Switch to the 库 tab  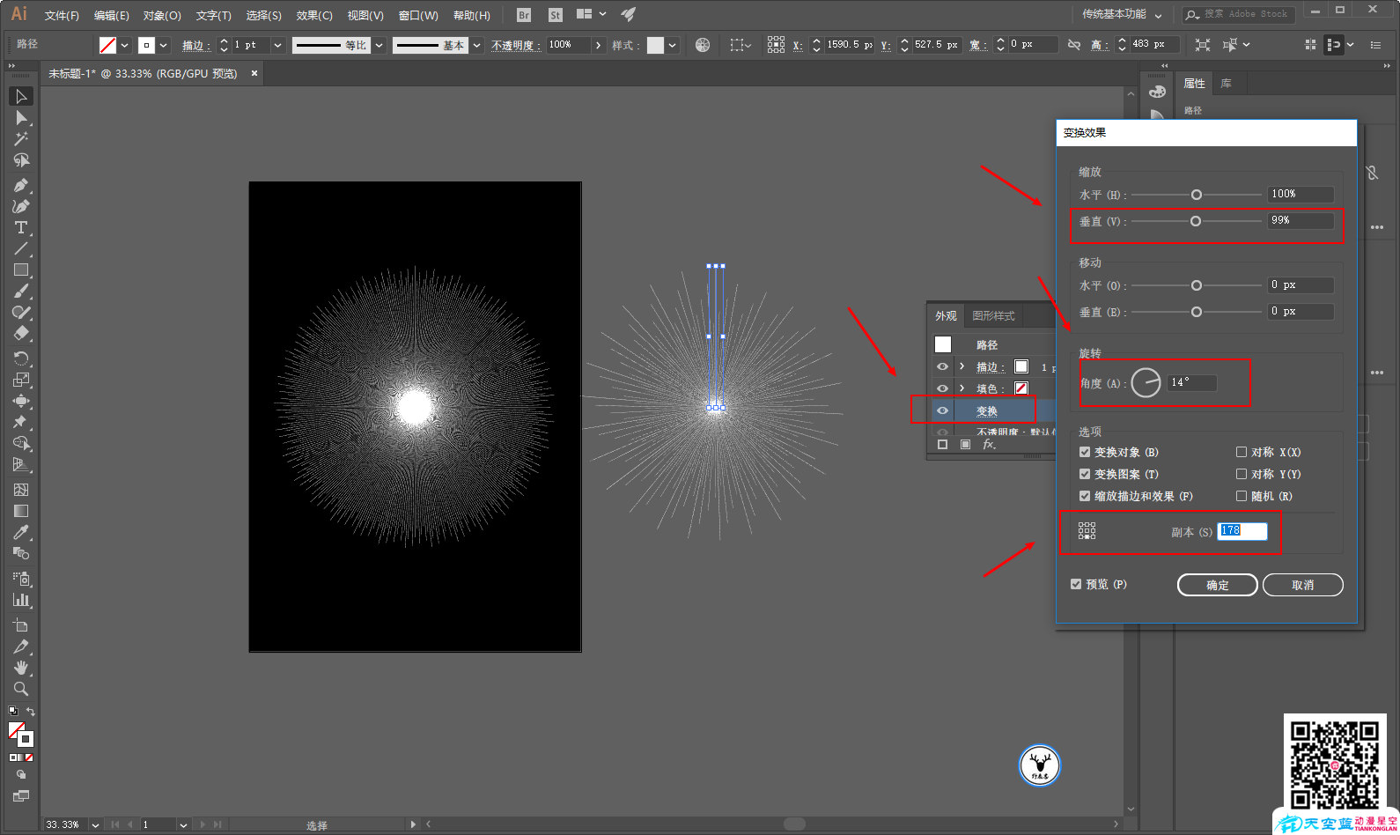(1226, 84)
